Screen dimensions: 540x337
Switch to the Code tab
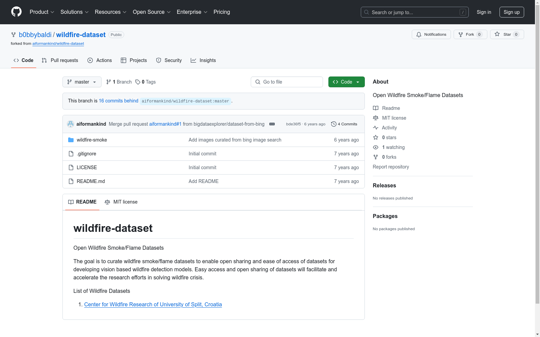coord(23,60)
